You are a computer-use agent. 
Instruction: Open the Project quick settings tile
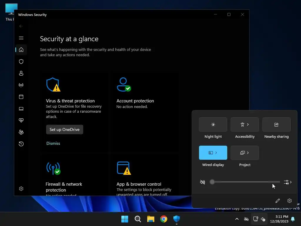pos(245,153)
